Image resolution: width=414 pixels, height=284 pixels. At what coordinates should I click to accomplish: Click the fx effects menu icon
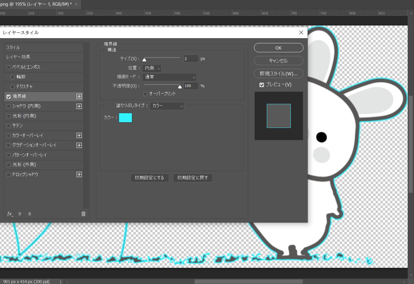[x=10, y=214]
